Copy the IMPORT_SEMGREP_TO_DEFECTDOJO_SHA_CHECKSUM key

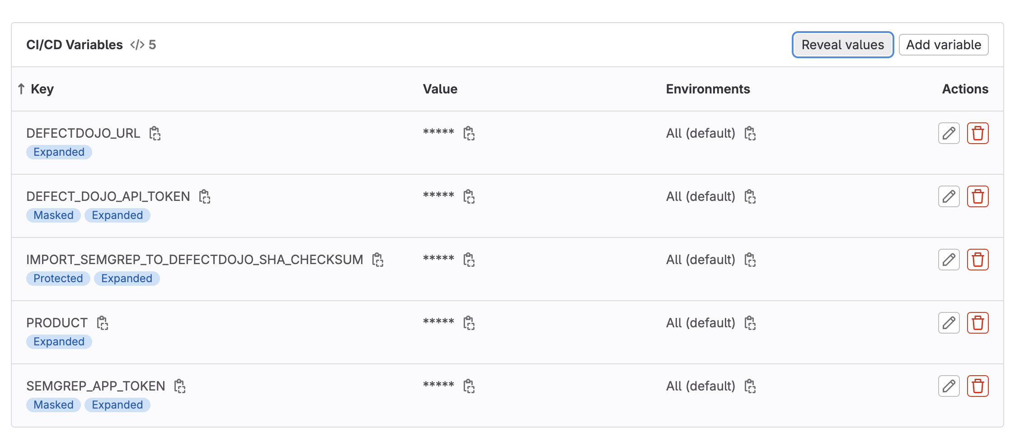[x=378, y=260]
